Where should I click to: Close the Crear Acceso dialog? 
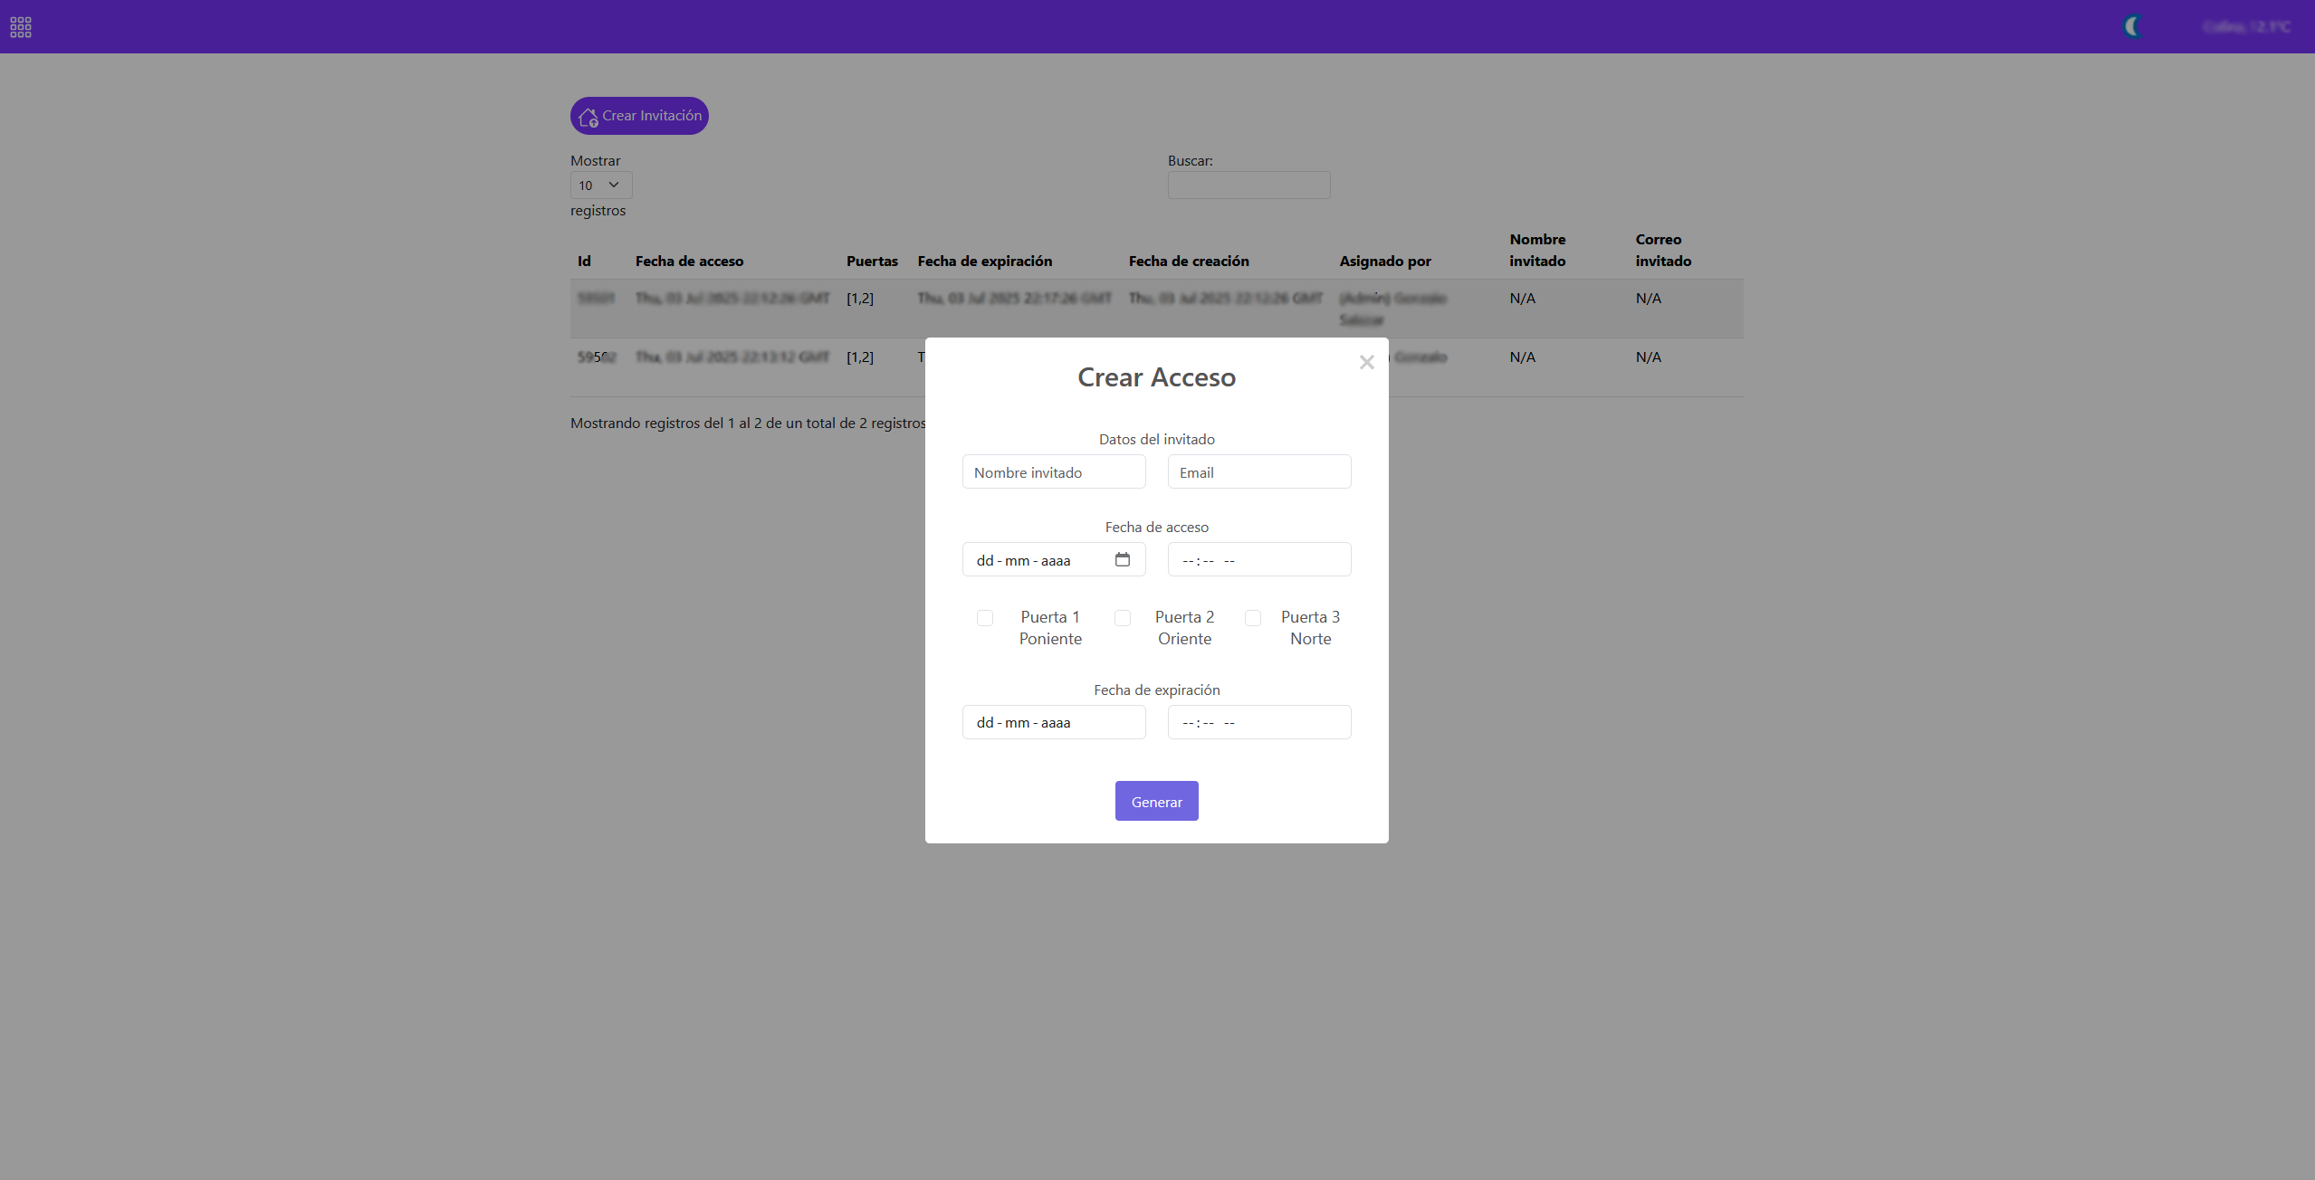(x=1366, y=362)
